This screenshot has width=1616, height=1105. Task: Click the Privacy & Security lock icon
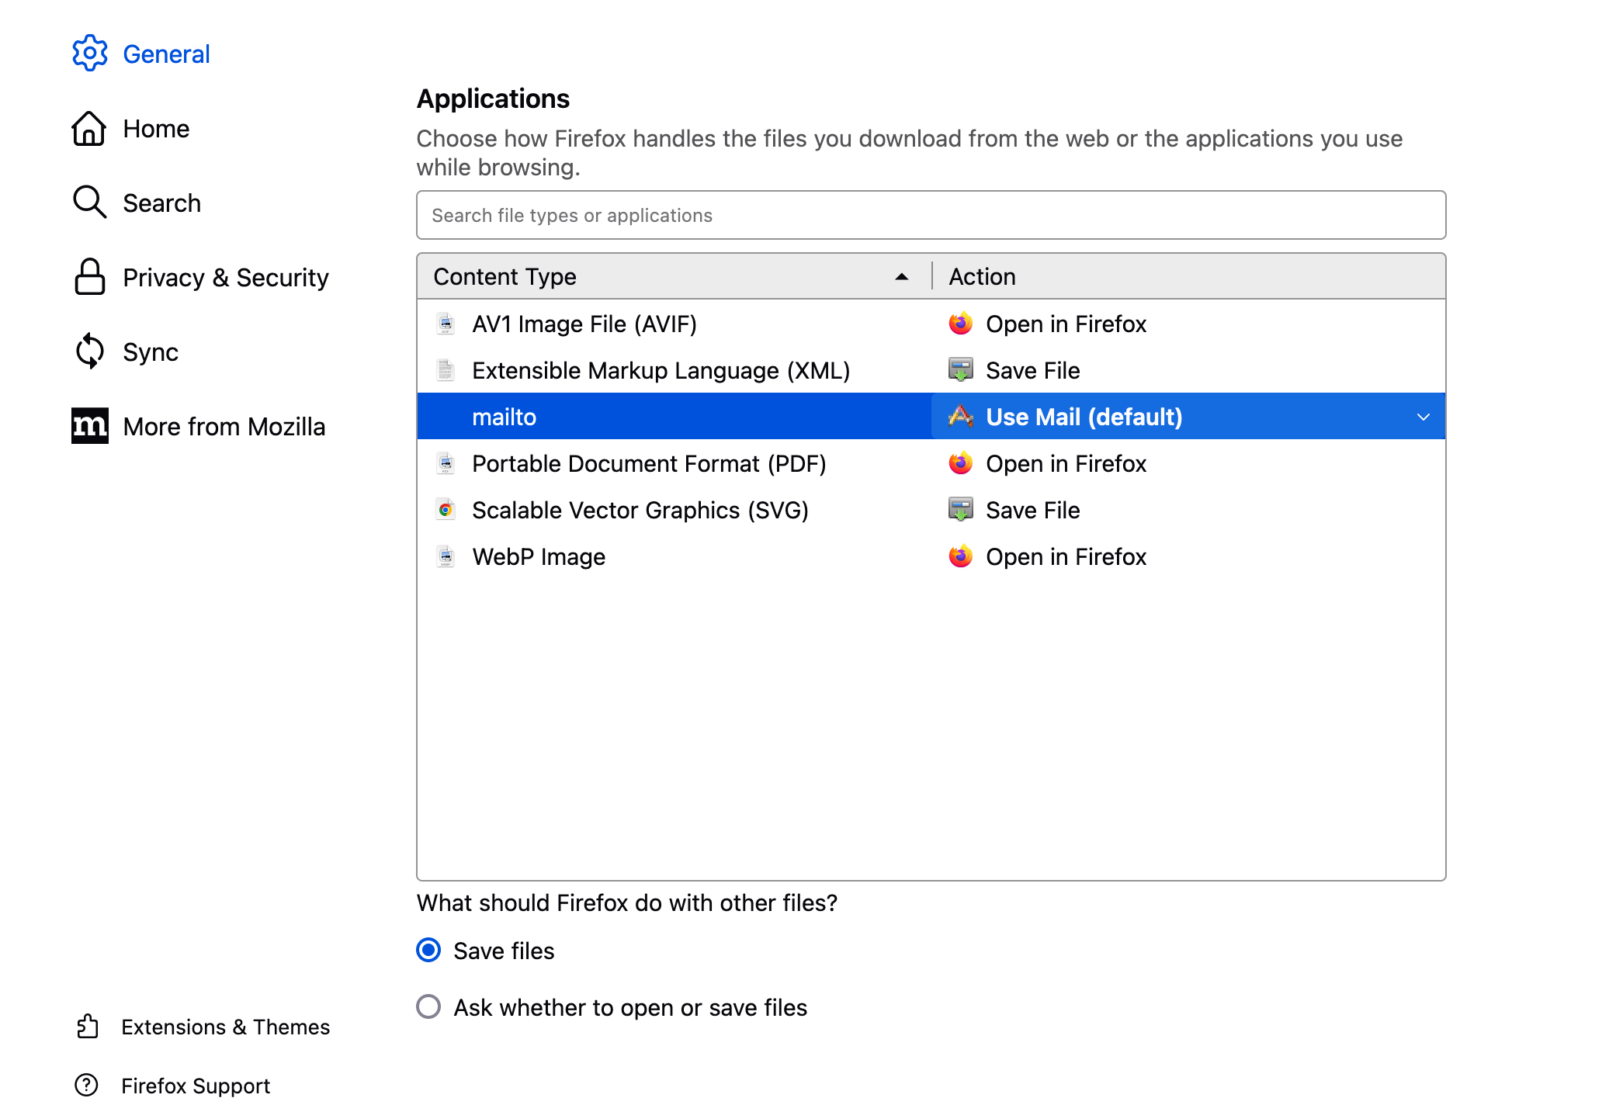89,277
